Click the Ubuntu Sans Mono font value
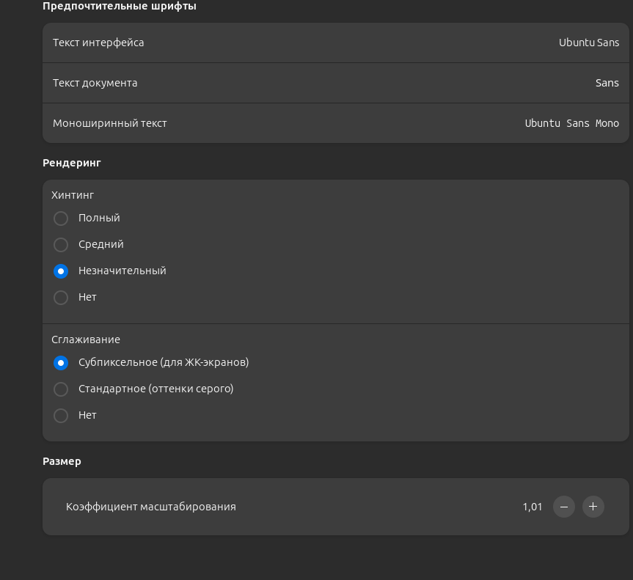The image size is (633, 580). tap(571, 123)
